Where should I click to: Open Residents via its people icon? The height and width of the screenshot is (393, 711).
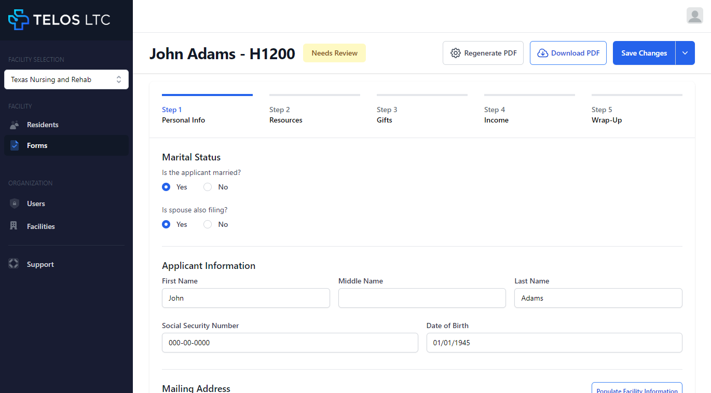15,125
